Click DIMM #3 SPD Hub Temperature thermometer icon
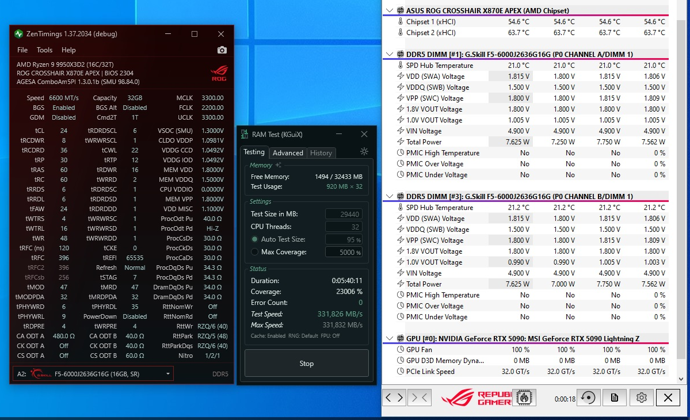This screenshot has width=690, height=420. [401, 207]
